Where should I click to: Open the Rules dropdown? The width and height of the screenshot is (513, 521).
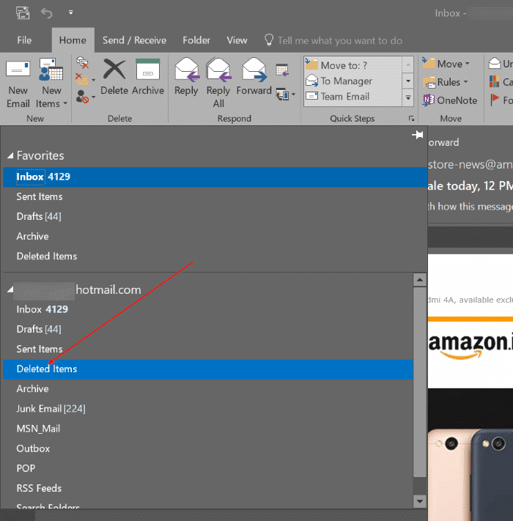click(445, 82)
